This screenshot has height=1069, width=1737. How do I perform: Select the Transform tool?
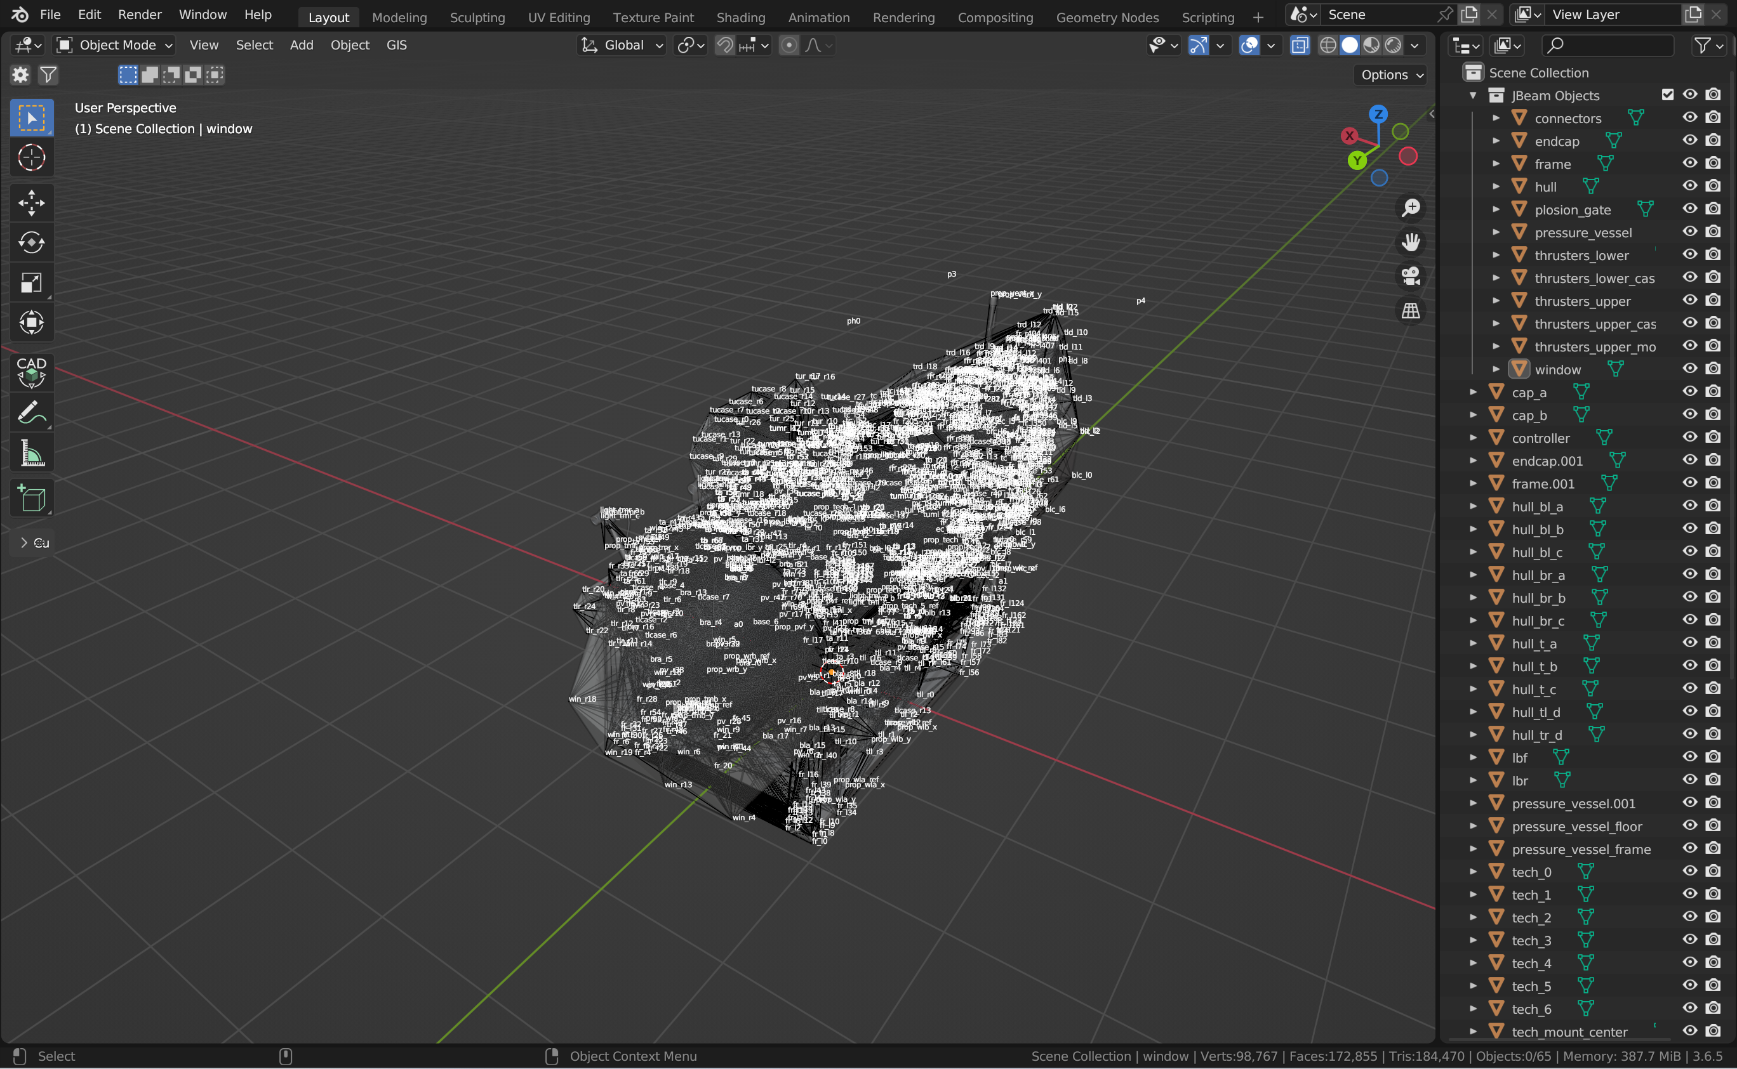[x=31, y=322]
